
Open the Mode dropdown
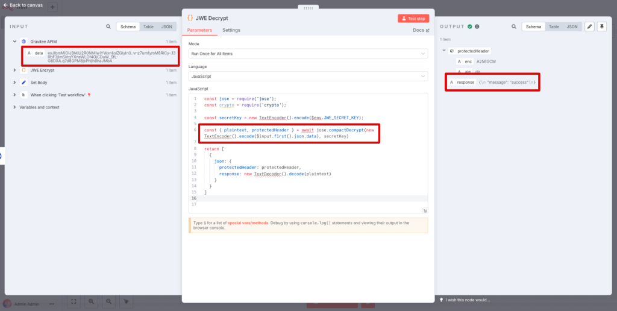pyautogui.click(x=308, y=54)
